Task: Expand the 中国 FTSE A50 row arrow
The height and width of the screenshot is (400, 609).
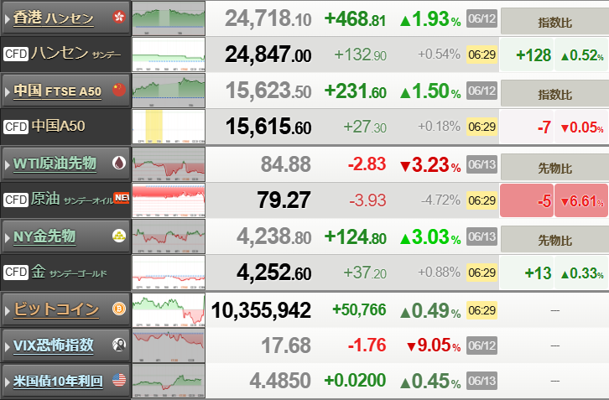Action: coord(7,91)
